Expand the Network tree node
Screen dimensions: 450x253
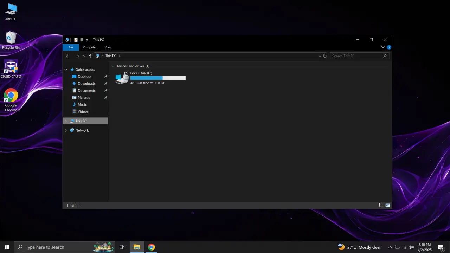66,130
